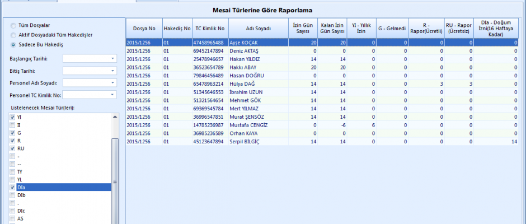
Task: Open the Personel Adı Soyadı dropdown
Action: click(112, 83)
